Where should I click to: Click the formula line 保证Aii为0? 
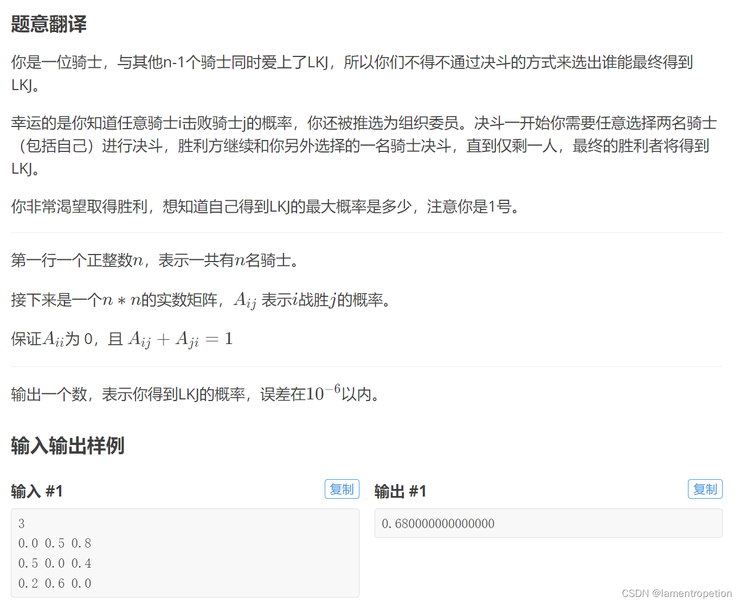coord(122,339)
